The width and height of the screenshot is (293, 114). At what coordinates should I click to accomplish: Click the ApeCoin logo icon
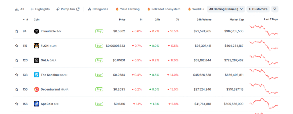37,104
